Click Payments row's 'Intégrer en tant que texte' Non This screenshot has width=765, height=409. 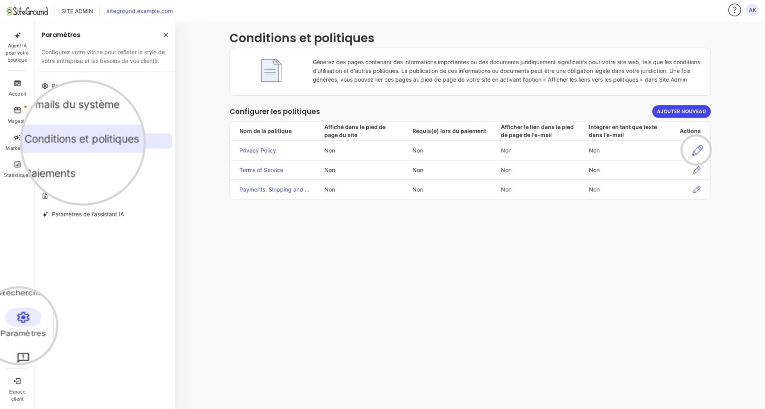(x=594, y=190)
